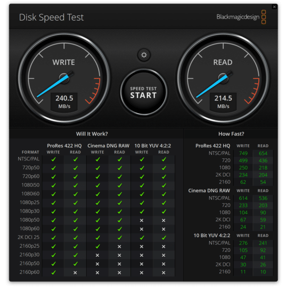Image resolution: width=287 pixels, height=287 pixels.
Task: Click the 10 Bit YUV read cross for 2160p60
Action: pos(164,273)
